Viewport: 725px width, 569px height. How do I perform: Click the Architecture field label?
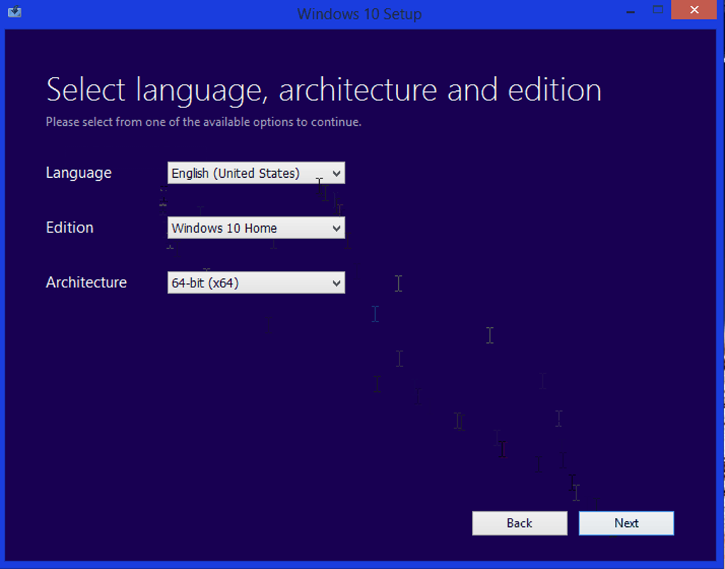tap(87, 282)
